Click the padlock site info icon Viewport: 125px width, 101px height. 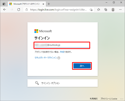pos(26,9)
